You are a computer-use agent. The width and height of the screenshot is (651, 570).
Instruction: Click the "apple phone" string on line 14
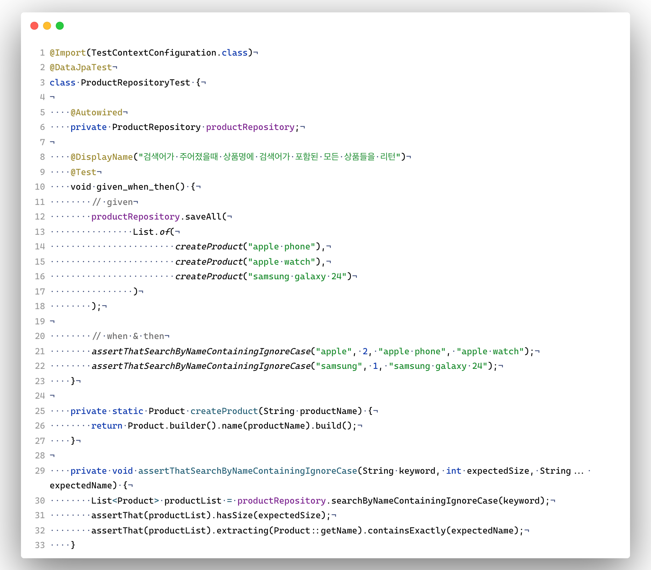pos(282,247)
